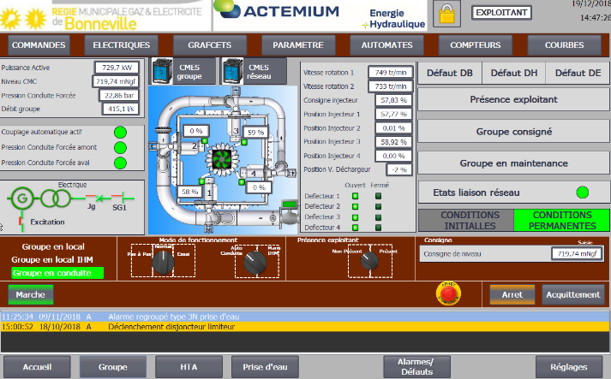
Task: Switch to CONDITIONS INITIALES tab
Action: pyautogui.click(x=465, y=221)
